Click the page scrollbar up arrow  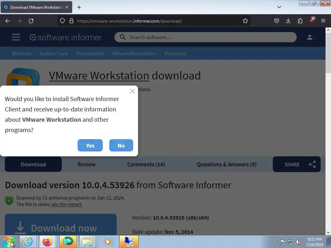click(328, 30)
